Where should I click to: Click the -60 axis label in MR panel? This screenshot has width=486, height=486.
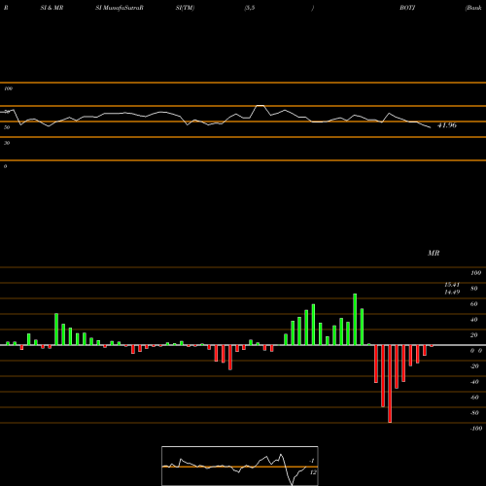point(474,398)
